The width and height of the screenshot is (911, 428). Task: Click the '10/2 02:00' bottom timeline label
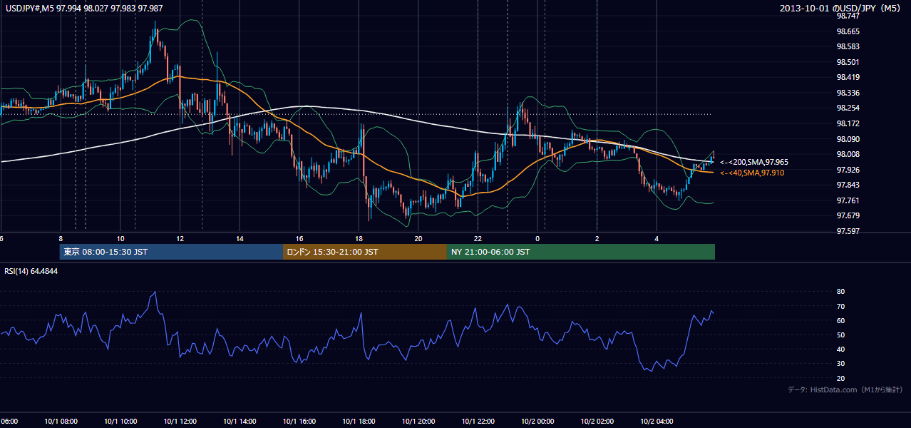[x=597, y=421]
